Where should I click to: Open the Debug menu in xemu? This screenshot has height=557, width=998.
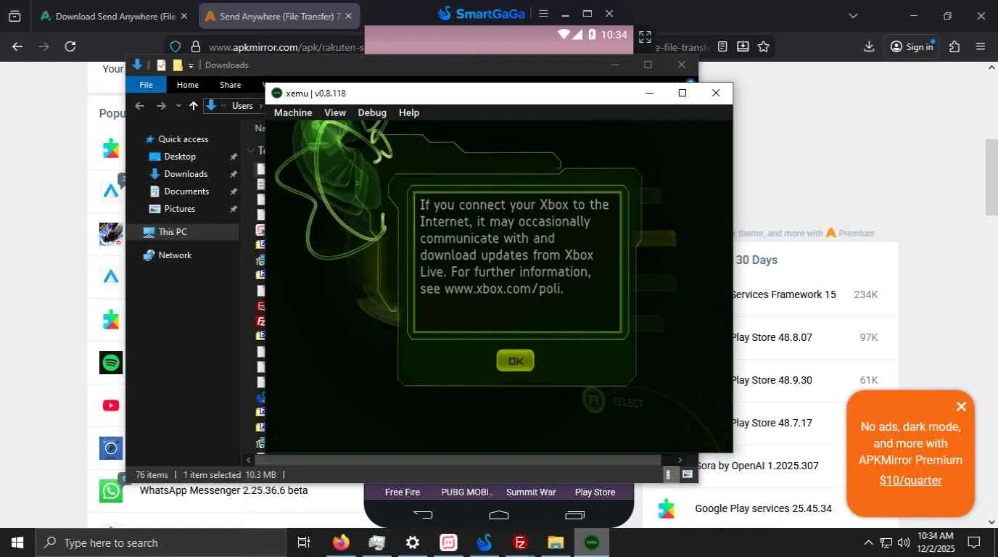(372, 112)
